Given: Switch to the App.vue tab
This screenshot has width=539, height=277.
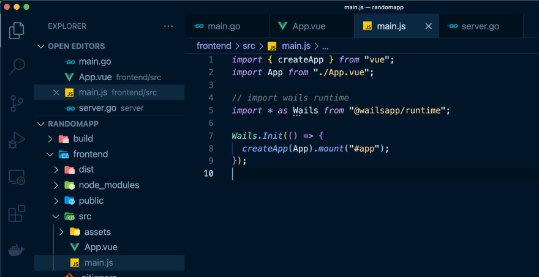Looking at the screenshot, I should point(312,26).
